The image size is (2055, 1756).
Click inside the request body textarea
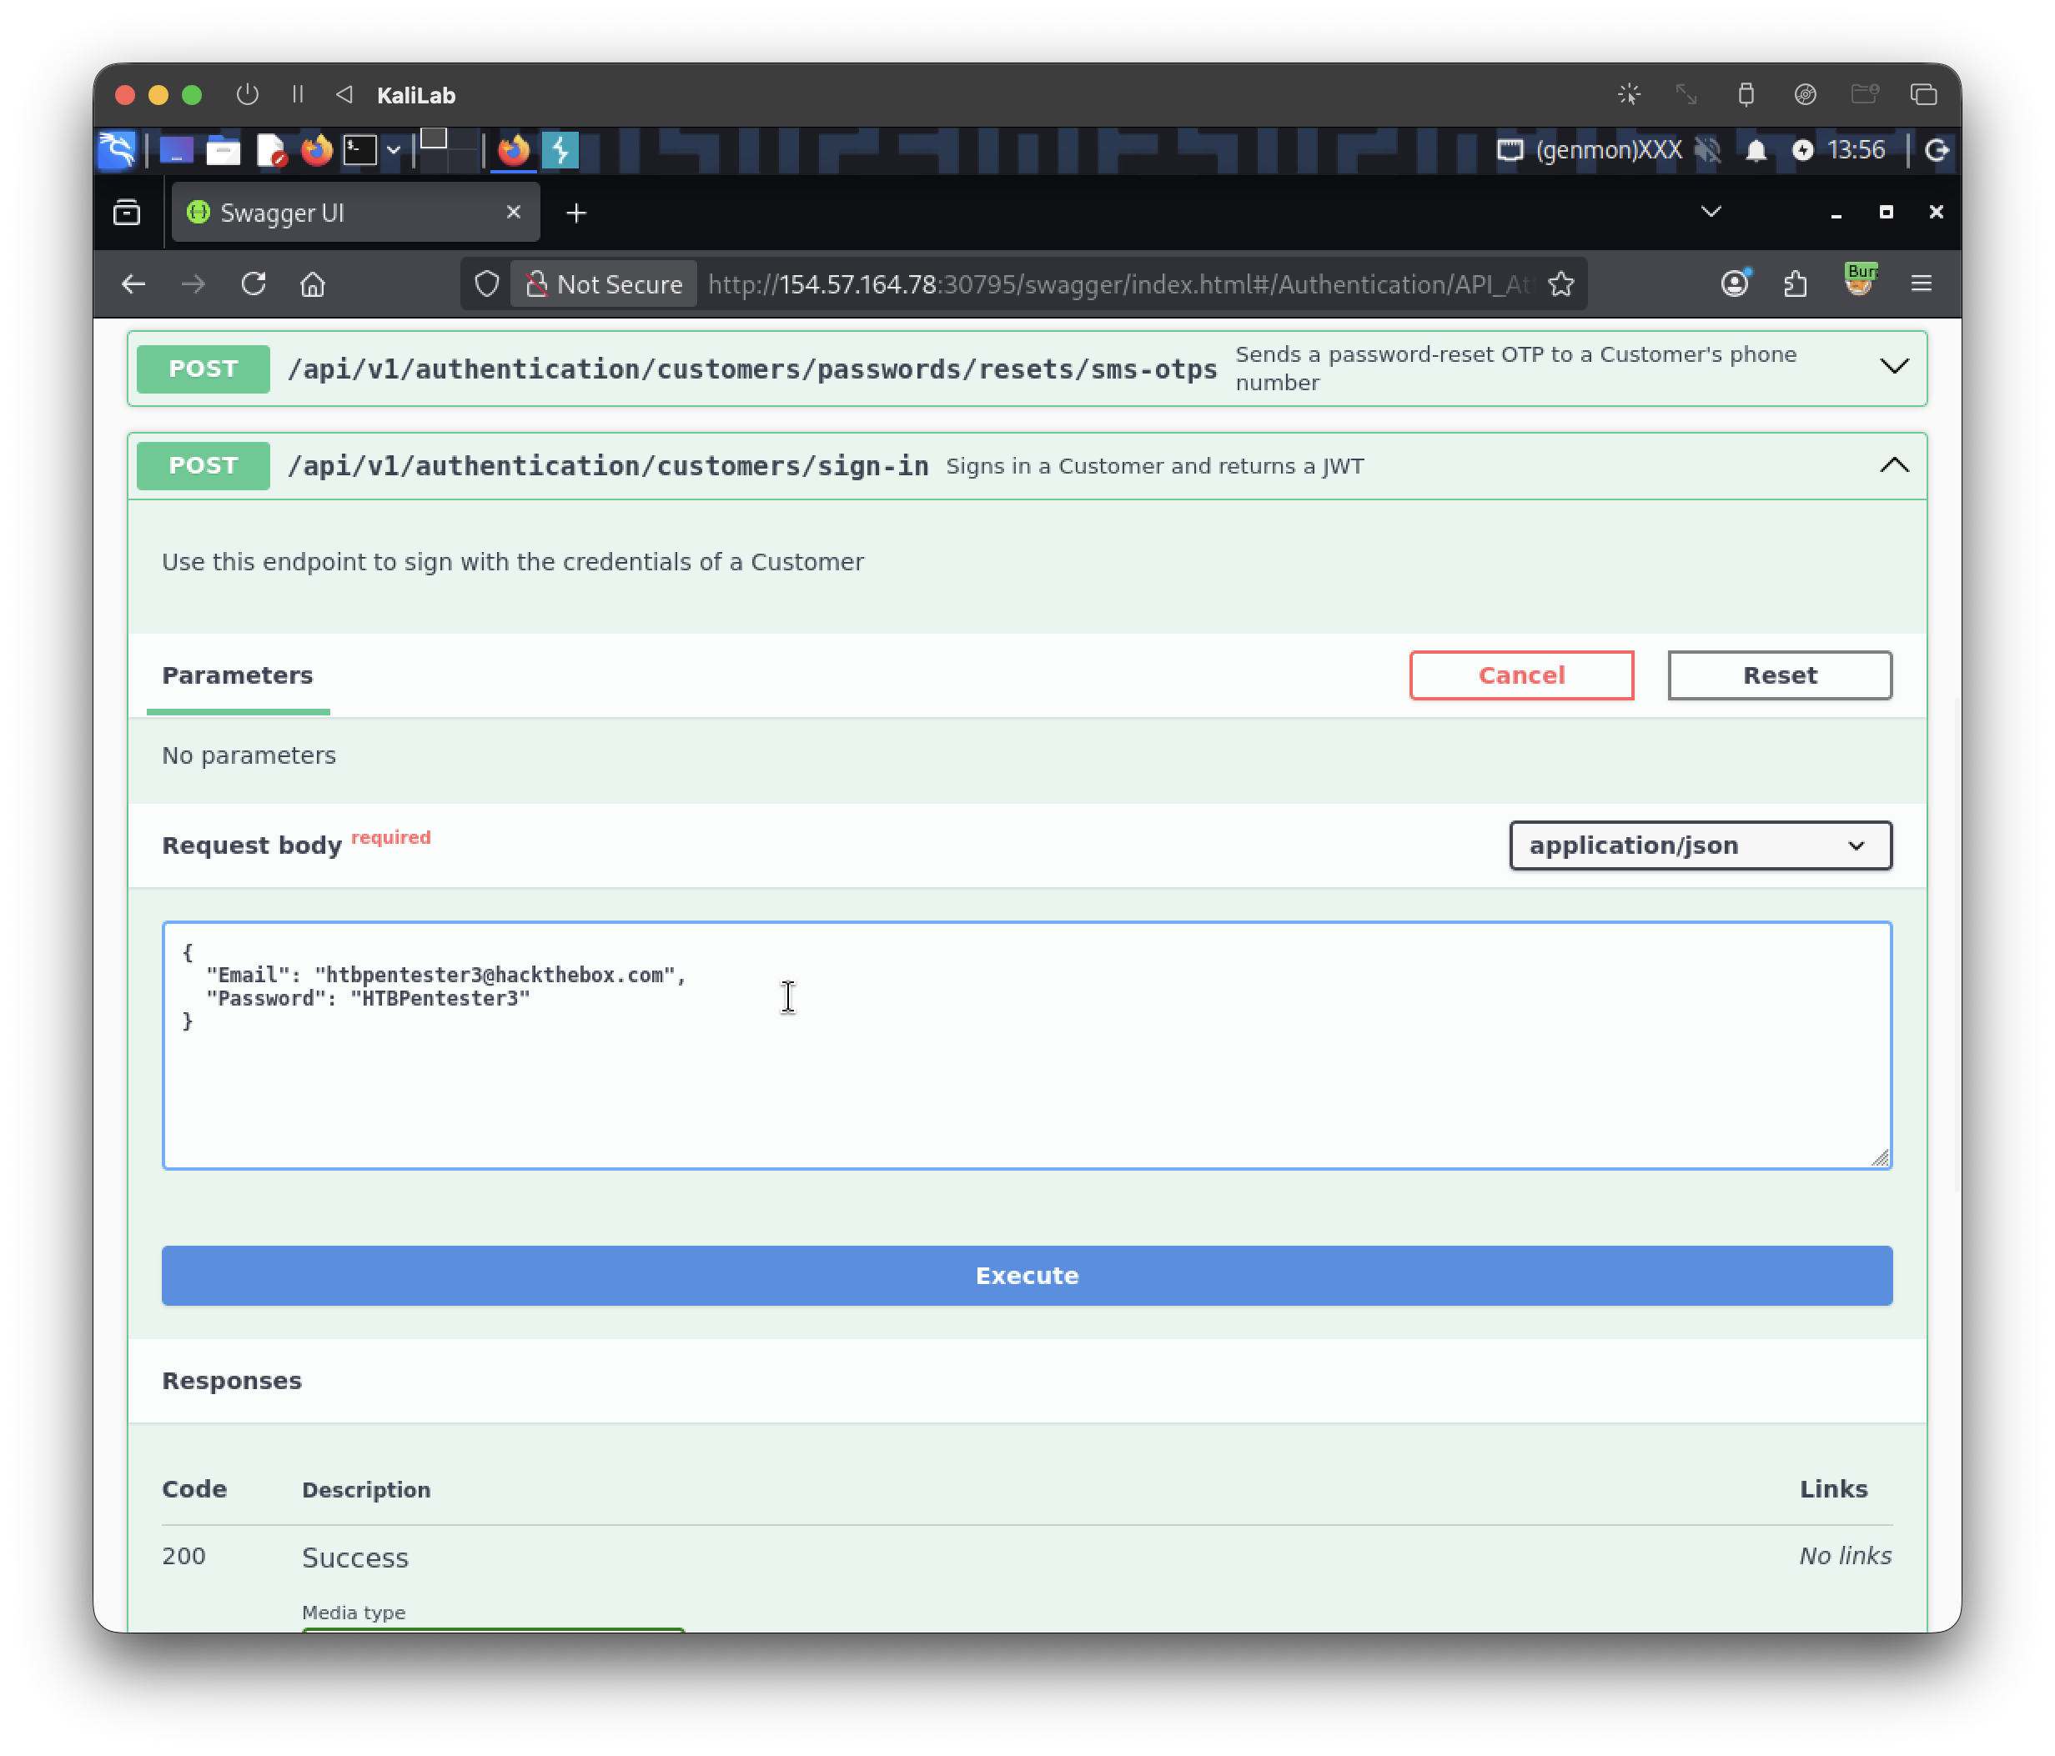click(x=1027, y=1045)
